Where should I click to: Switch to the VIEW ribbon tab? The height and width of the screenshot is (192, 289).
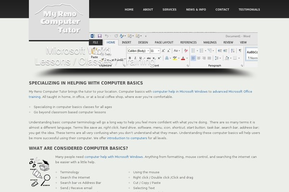click(243, 42)
